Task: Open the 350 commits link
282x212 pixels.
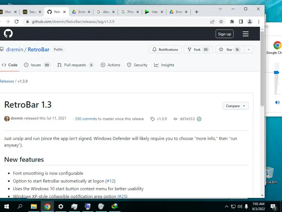Action: (x=86, y=119)
